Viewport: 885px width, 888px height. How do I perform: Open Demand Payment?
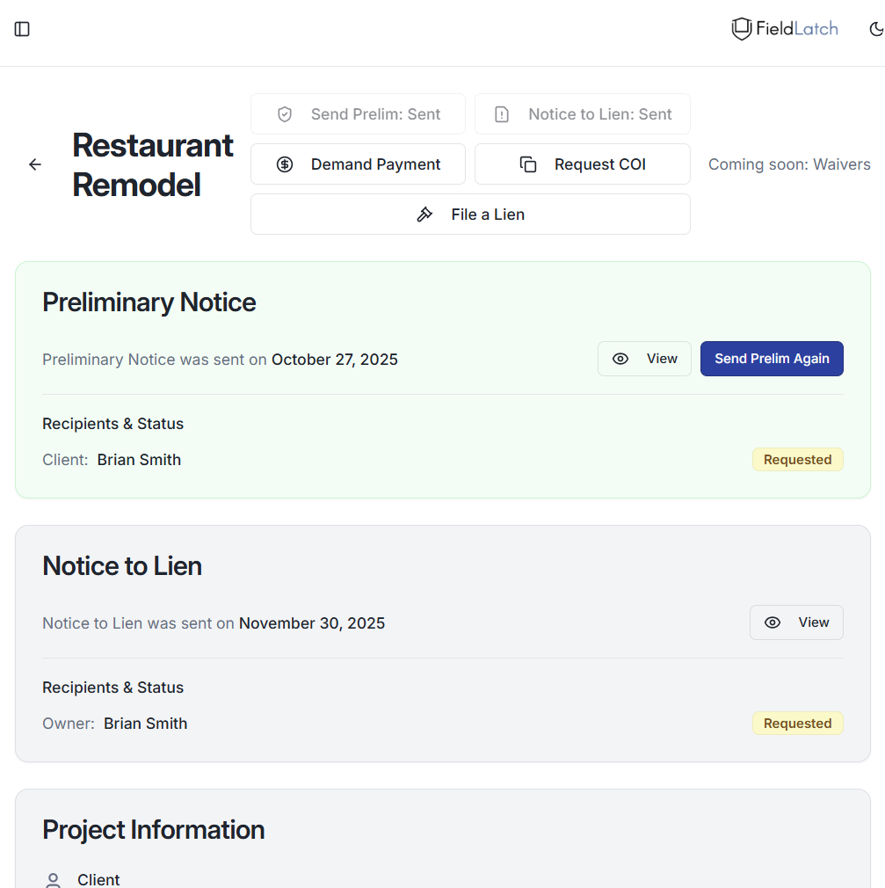(x=358, y=164)
